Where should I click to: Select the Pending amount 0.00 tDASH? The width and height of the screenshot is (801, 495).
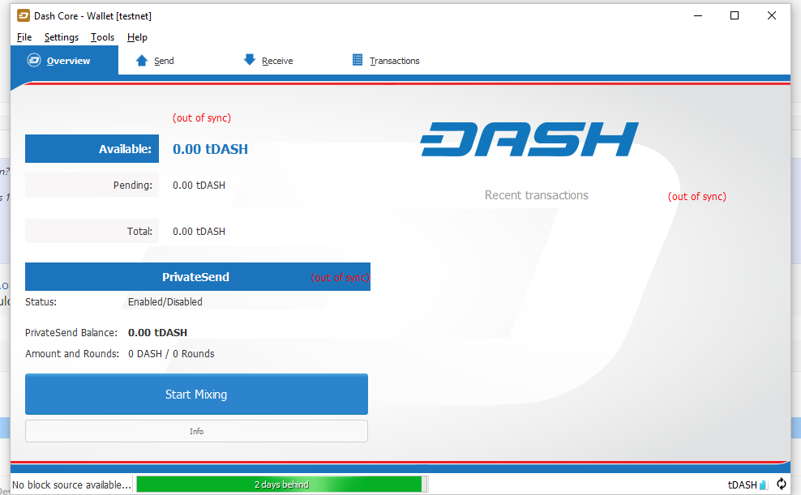coord(199,186)
